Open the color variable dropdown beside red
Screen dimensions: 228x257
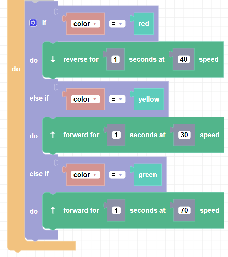pos(85,24)
